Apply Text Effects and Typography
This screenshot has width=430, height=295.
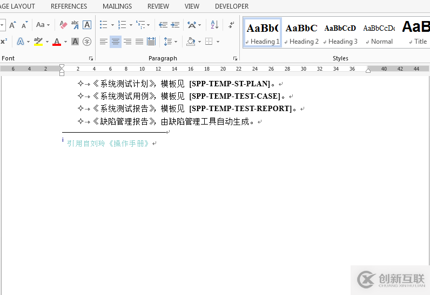21,42
